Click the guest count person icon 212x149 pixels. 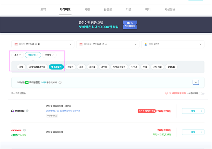146,44
